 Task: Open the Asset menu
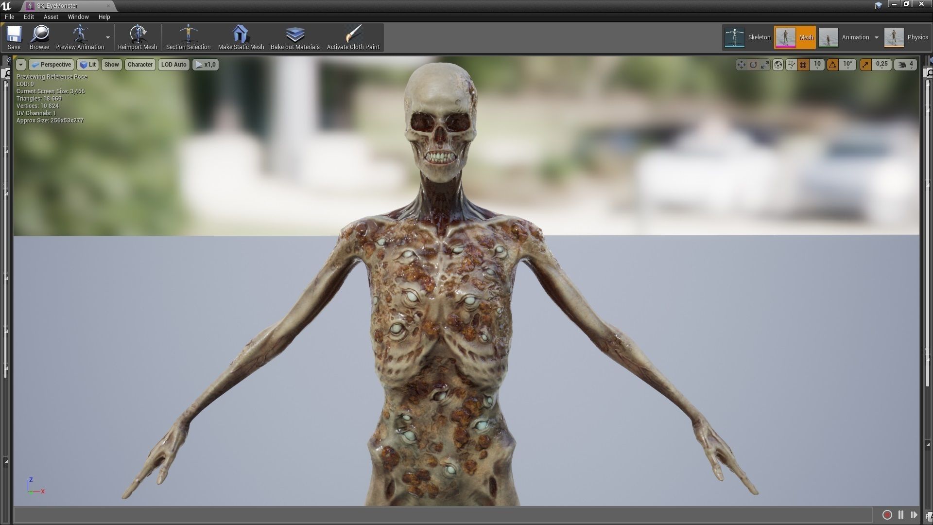point(51,17)
